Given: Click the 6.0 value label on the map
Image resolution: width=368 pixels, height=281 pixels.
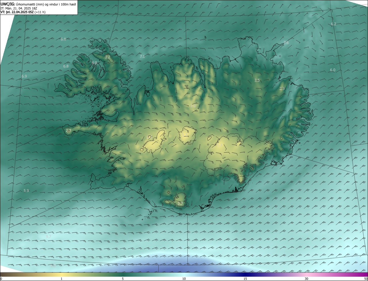Looking at the screenshot, I should click(x=333, y=70).
